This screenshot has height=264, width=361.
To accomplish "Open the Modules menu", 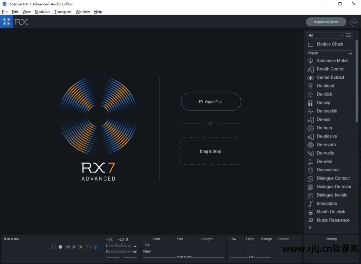I will [42, 11].
